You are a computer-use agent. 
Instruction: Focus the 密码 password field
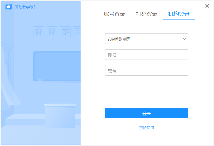[x=146, y=71]
